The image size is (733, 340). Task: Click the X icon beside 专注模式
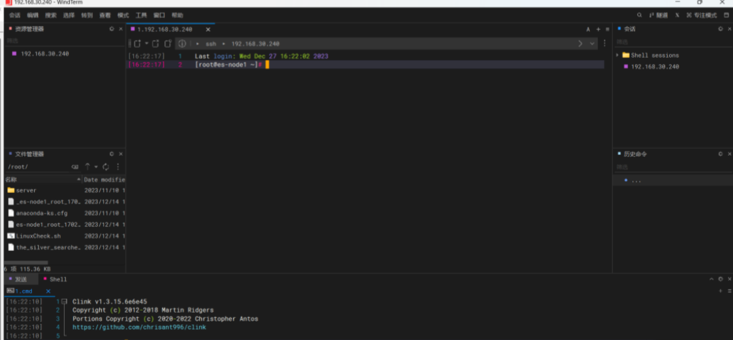pos(677,15)
